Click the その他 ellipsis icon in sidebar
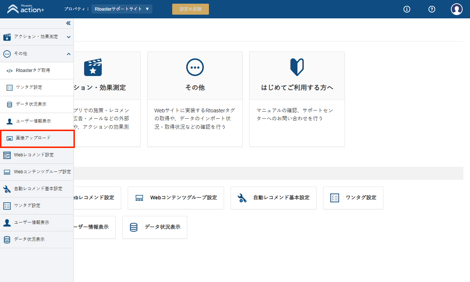 [7, 54]
